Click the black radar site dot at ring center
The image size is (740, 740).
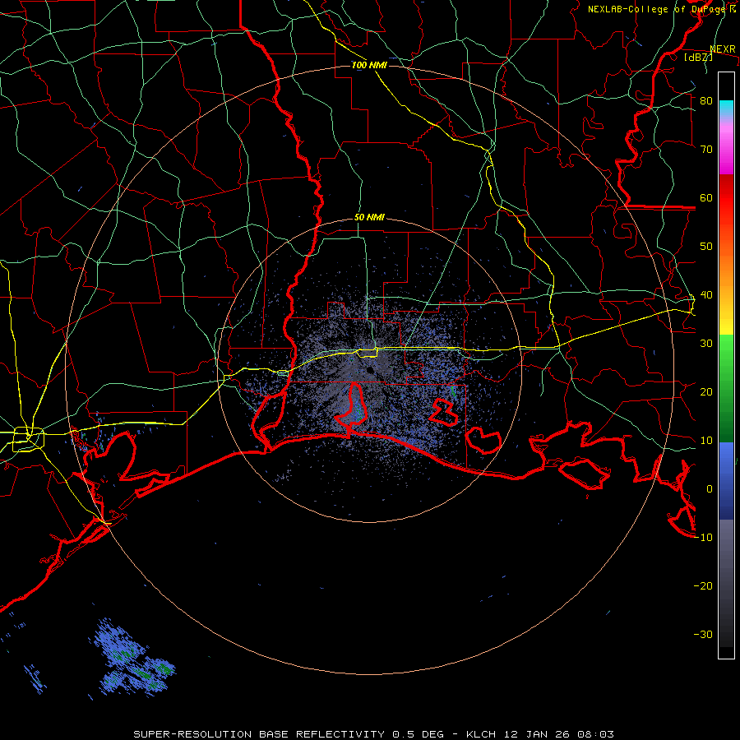(369, 370)
